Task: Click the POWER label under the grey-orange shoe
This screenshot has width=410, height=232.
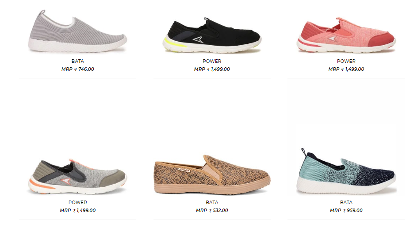Action: click(x=78, y=202)
